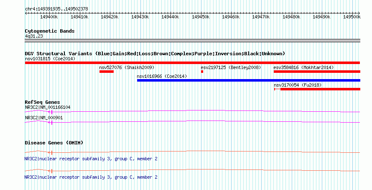Click the esv2197125 (Bentley2008) label

coord(231,67)
